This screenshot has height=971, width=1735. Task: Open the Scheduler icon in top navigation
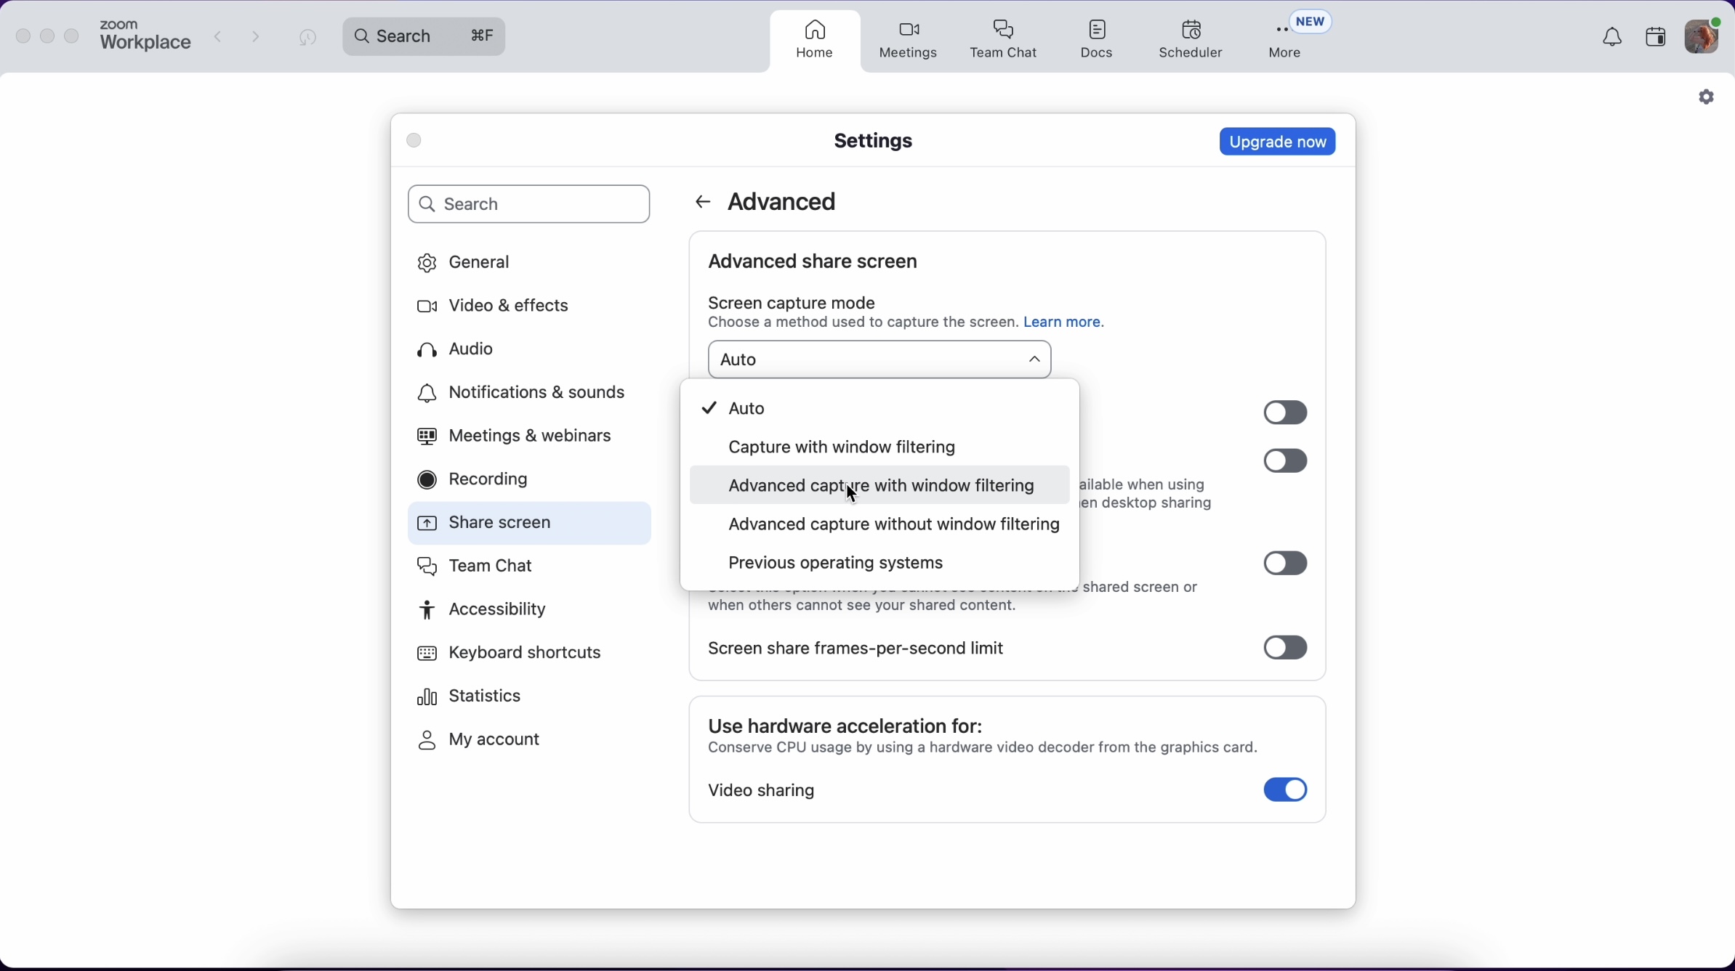tap(1191, 39)
